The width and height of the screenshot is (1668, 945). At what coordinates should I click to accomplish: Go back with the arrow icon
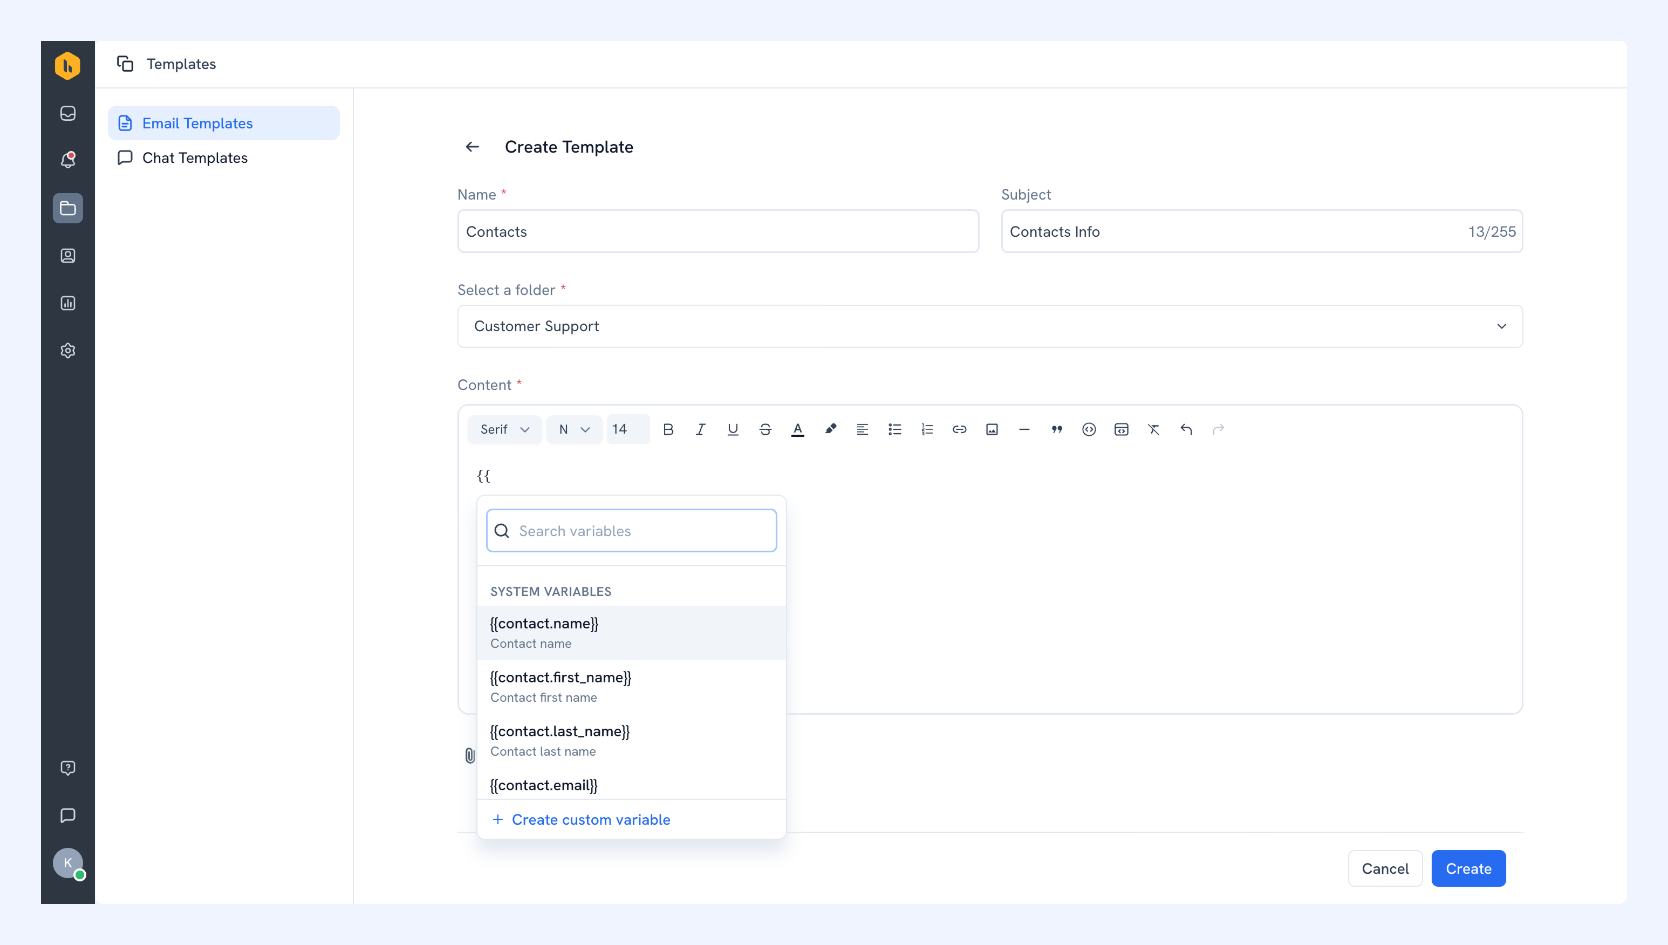[x=473, y=147]
